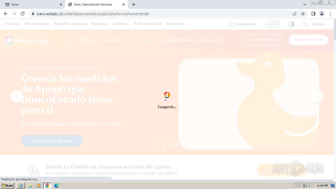Image resolution: width=336 pixels, height=189 pixels.
Task: Select fourth carousel dot
Action: [x=177, y=145]
